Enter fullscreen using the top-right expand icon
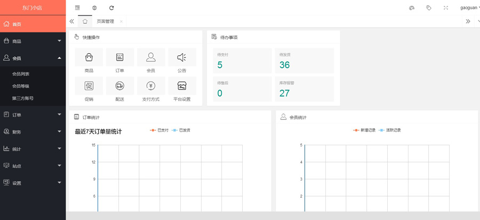The image size is (480, 220). click(x=446, y=8)
